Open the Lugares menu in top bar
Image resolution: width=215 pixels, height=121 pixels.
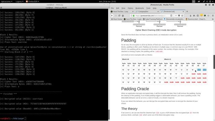tap(19, 1)
